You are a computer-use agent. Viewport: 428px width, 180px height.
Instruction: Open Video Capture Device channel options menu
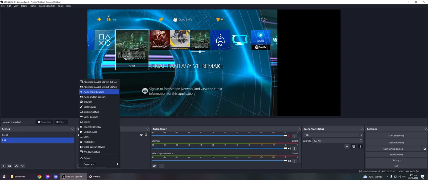pyautogui.click(x=295, y=161)
